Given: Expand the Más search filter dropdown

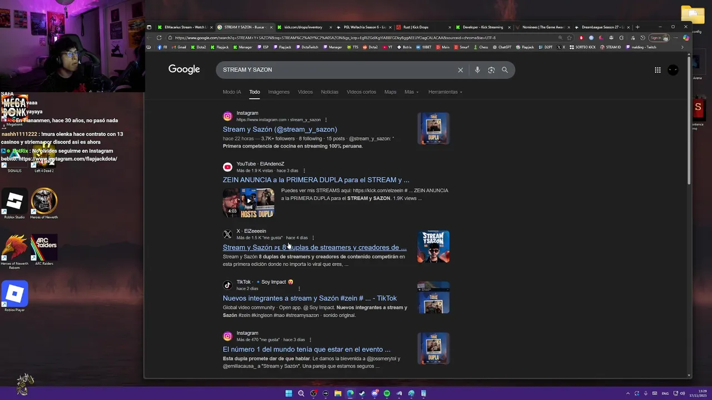Looking at the screenshot, I should click(x=412, y=92).
